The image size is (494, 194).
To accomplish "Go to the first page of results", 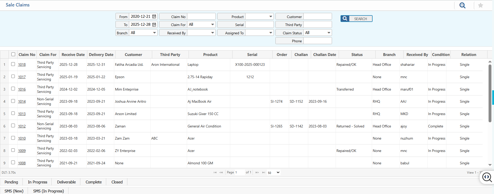I will point(215,172).
